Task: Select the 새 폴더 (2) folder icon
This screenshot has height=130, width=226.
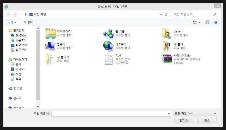Action: 50,59
